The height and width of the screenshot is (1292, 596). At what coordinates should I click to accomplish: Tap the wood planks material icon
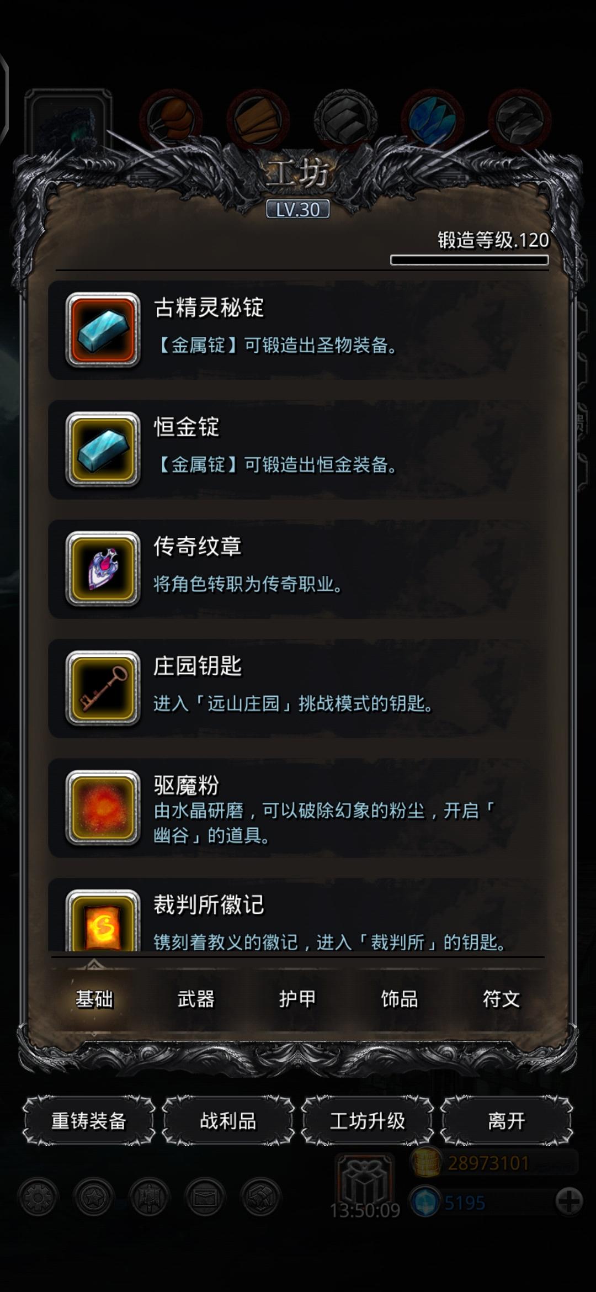[258, 119]
